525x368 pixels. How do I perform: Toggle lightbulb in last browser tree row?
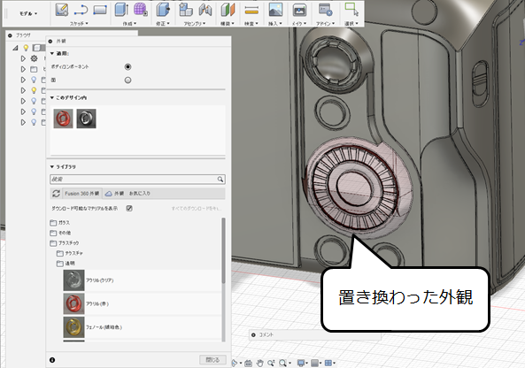34,122
